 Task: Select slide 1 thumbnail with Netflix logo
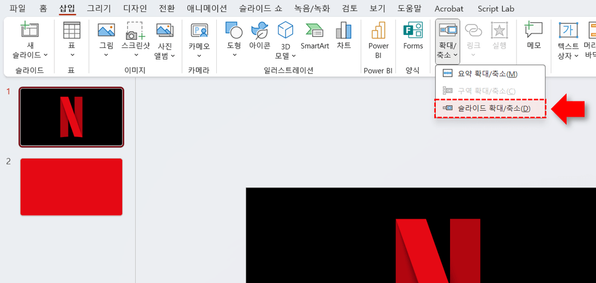pyautogui.click(x=71, y=117)
